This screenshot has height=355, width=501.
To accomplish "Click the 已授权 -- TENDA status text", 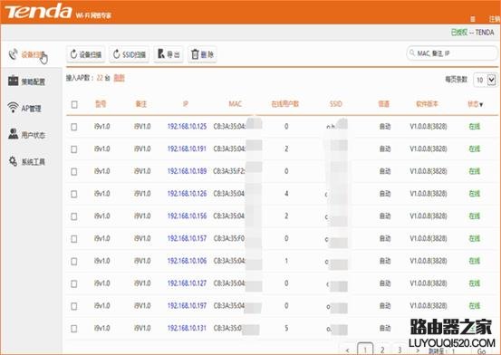I will (x=473, y=33).
